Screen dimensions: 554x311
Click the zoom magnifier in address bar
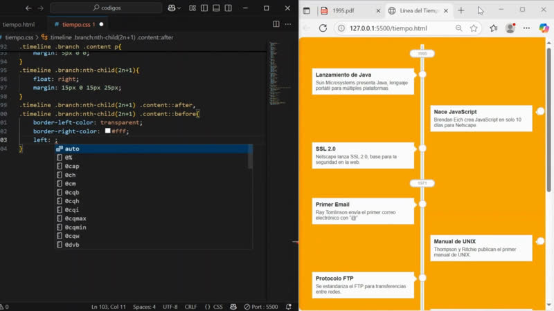[458, 28]
